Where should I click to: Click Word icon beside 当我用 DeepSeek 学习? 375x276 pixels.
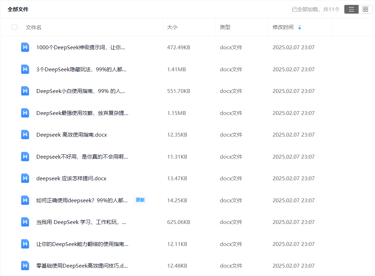tap(25, 222)
